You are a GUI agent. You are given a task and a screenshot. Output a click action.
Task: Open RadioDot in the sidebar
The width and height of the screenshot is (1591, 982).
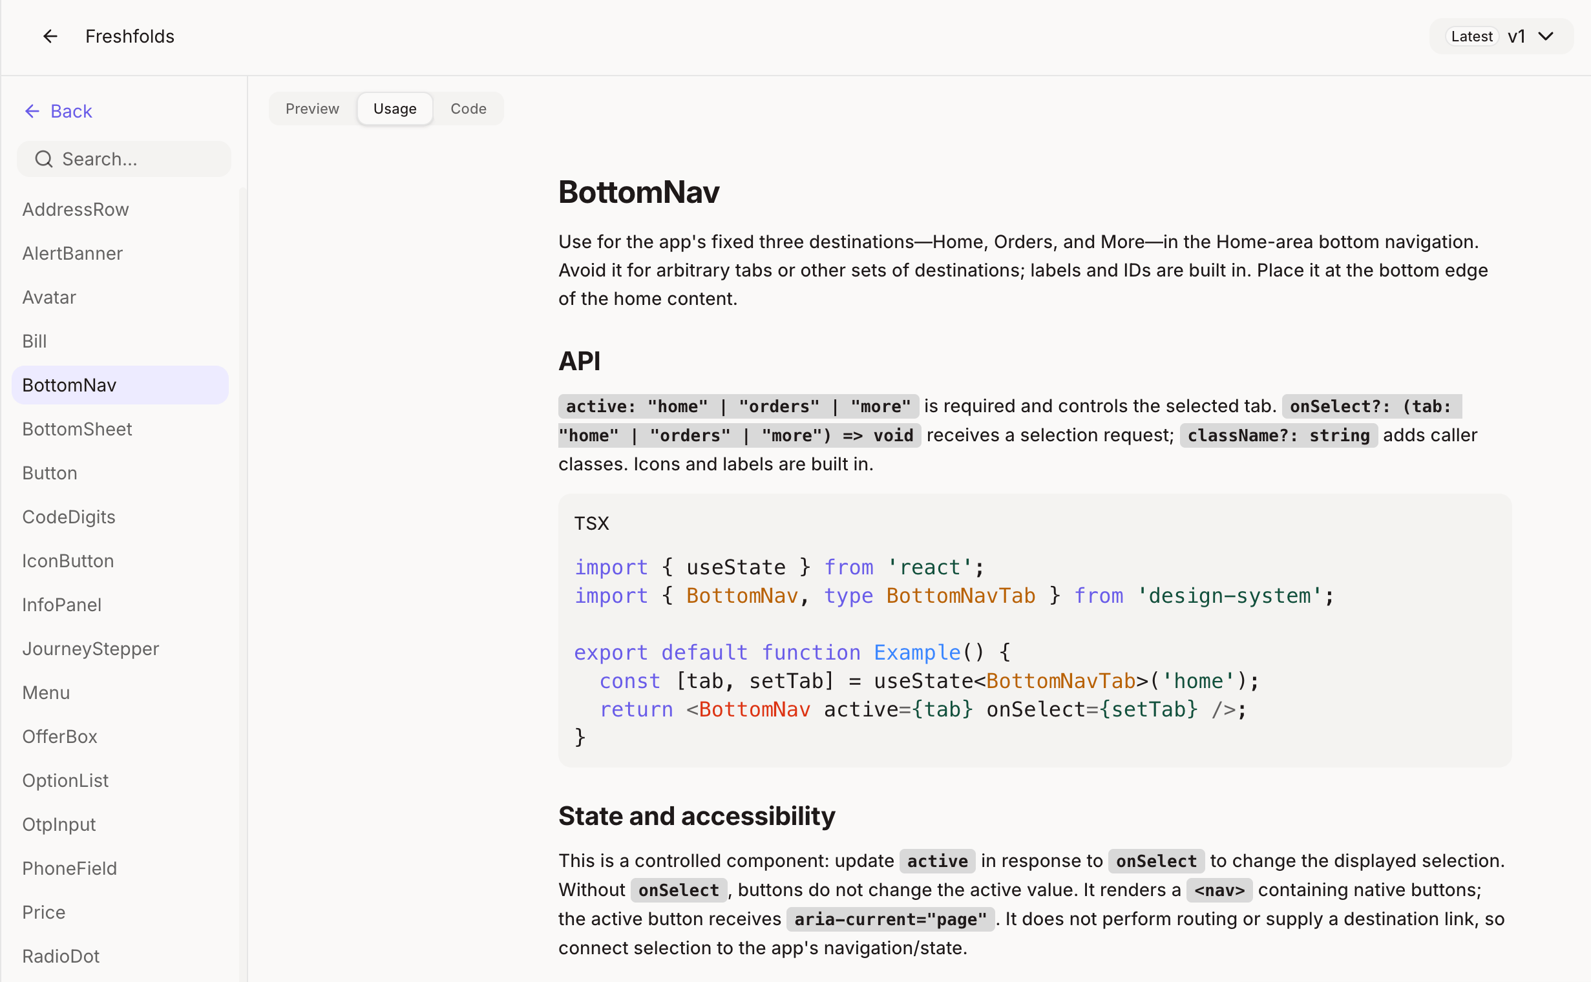coord(120,956)
